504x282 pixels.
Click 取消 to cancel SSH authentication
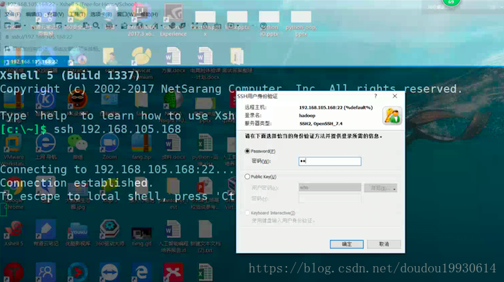pyautogui.click(x=384, y=244)
